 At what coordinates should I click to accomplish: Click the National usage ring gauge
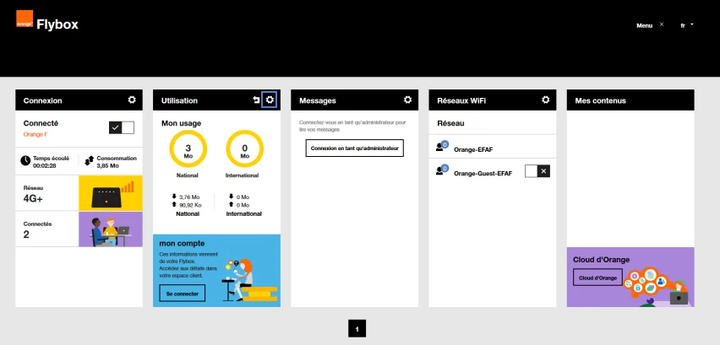[x=188, y=149]
